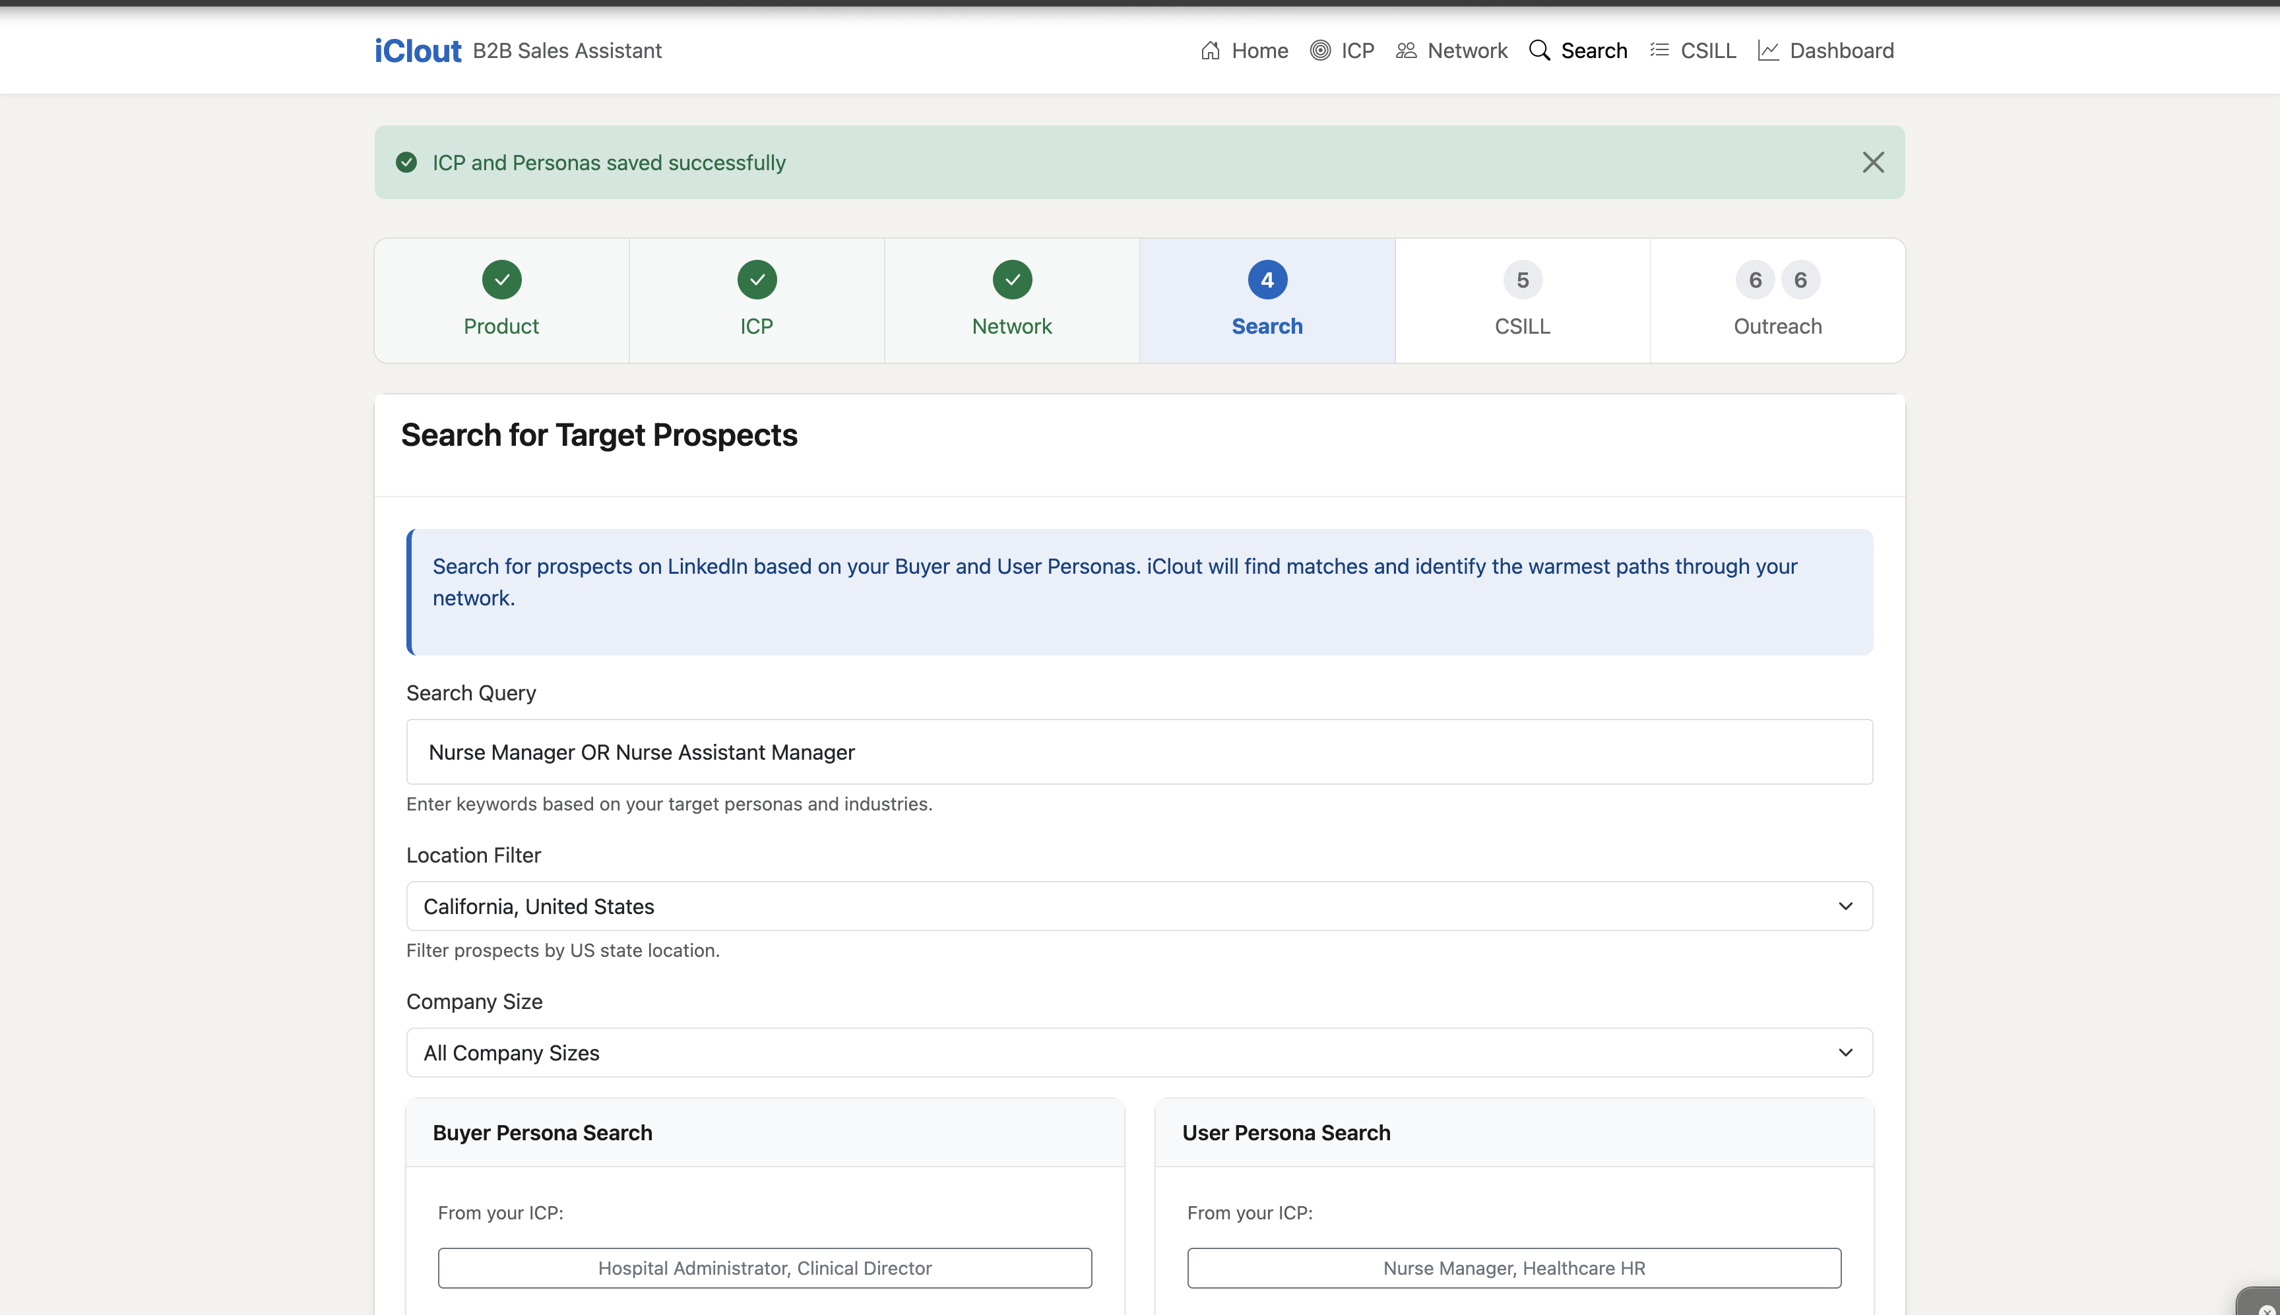
Task: Select the ICP step in progress bar
Action: point(756,301)
